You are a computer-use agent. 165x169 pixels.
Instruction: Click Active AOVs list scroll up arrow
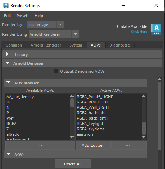[144, 96]
